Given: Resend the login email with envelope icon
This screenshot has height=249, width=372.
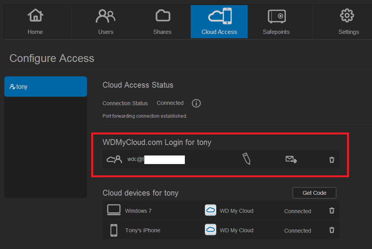Looking at the screenshot, I should [x=291, y=159].
